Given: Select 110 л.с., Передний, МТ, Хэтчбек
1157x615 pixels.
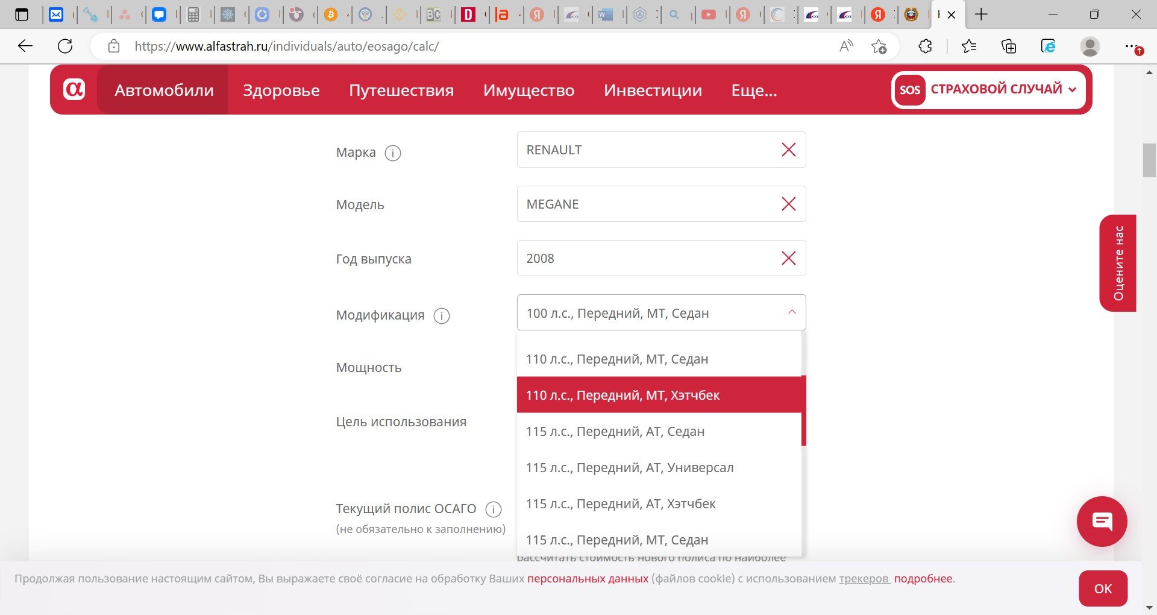Looking at the screenshot, I should [659, 395].
